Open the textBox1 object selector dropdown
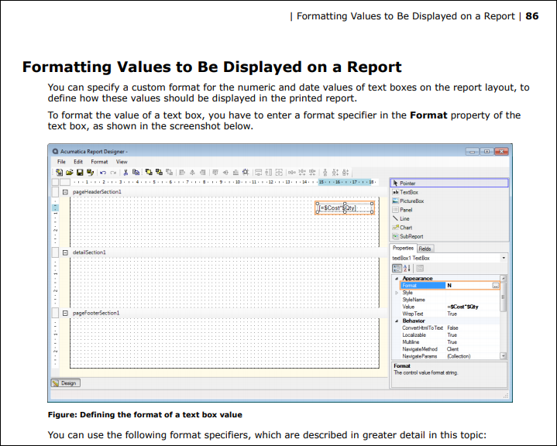Image resolution: width=557 pixels, height=446 pixels. (504, 258)
